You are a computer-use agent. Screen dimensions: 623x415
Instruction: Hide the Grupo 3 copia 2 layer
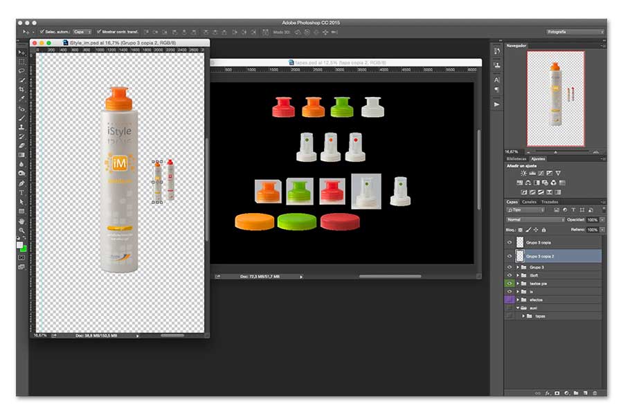point(509,256)
